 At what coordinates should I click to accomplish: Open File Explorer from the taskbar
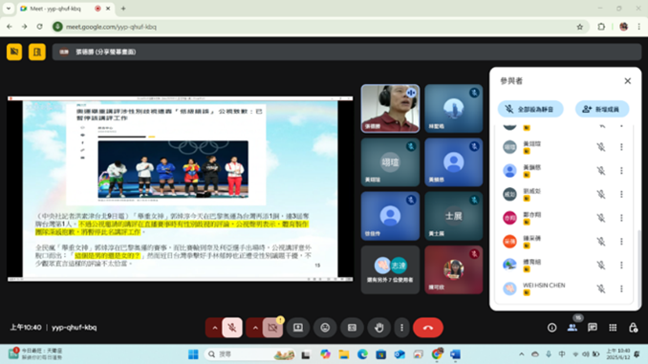(x=343, y=354)
